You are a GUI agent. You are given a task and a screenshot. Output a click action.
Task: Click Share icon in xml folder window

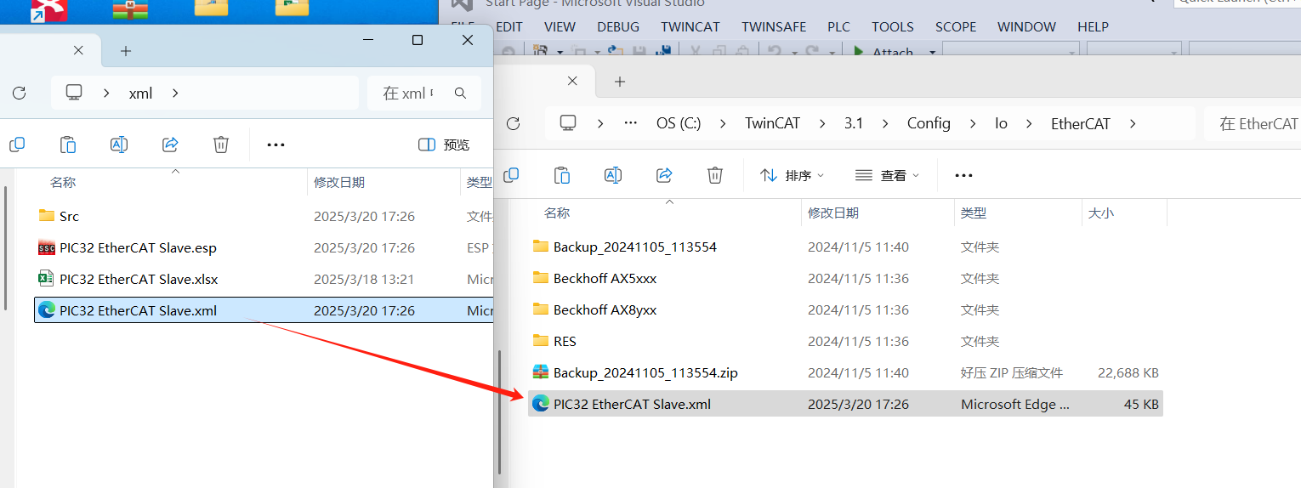point(170,145)
